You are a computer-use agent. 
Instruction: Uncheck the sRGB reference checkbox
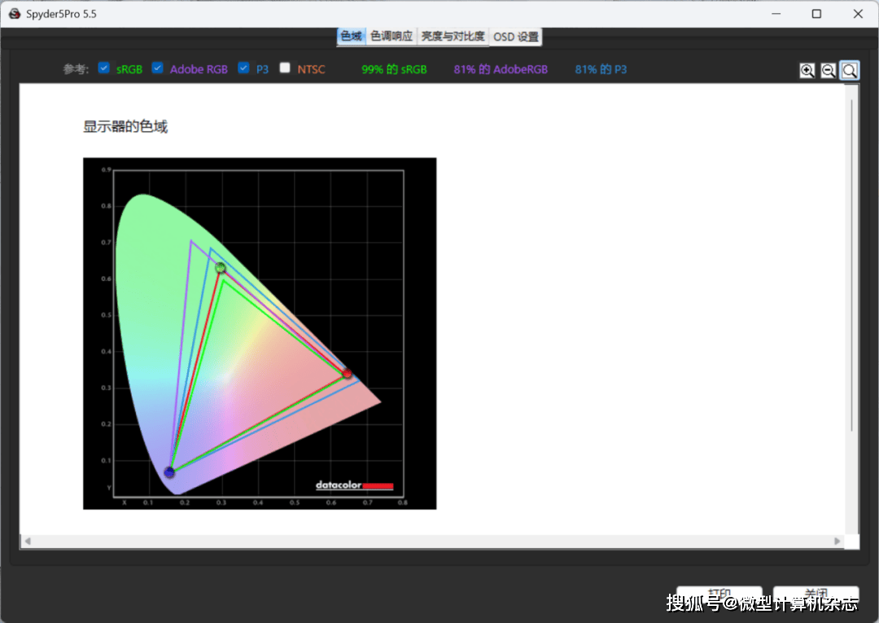pos(103,68)
